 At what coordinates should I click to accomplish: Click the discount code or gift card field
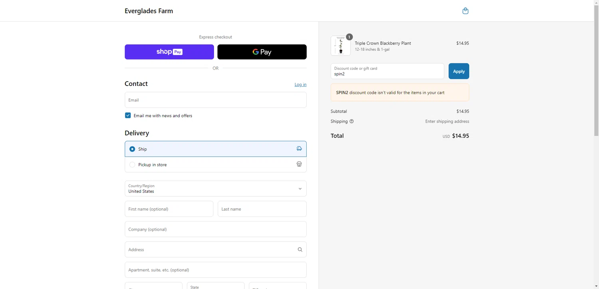[387, 72]
